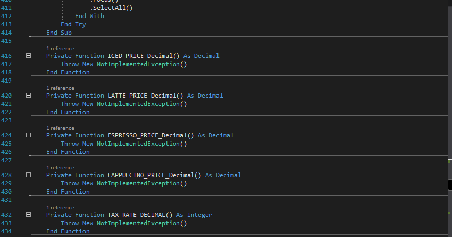Click line number 423 in the gutter
Screen dimensions: 452x237
point(6,121)
